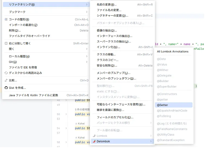
Task: Choose @Setter in the Delombok submenu
Action: pos(162,105)
